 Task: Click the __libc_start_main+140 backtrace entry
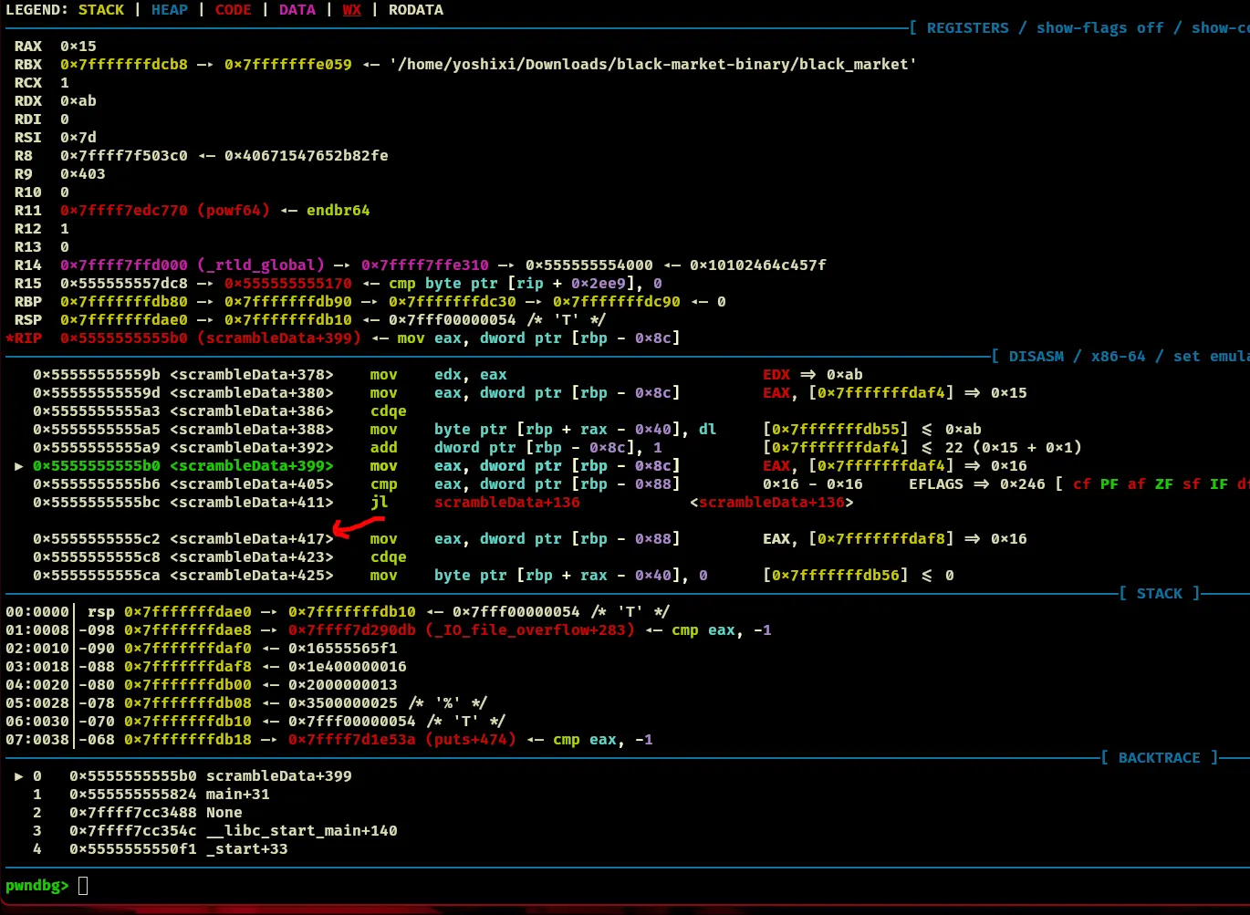coord(301,831)
